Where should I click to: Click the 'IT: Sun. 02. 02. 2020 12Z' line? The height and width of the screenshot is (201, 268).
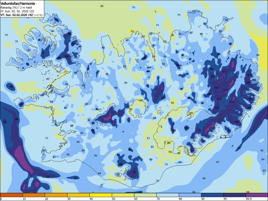(x=17, y=11)
